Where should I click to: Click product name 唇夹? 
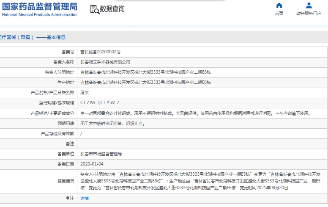coord(85,92)
